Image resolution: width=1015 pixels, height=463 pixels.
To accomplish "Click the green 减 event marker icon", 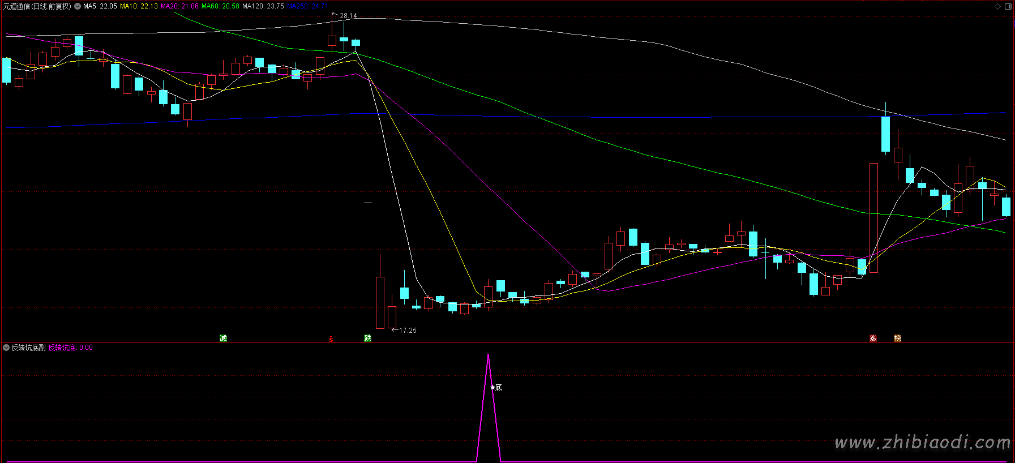I will [x=223, y=338].
